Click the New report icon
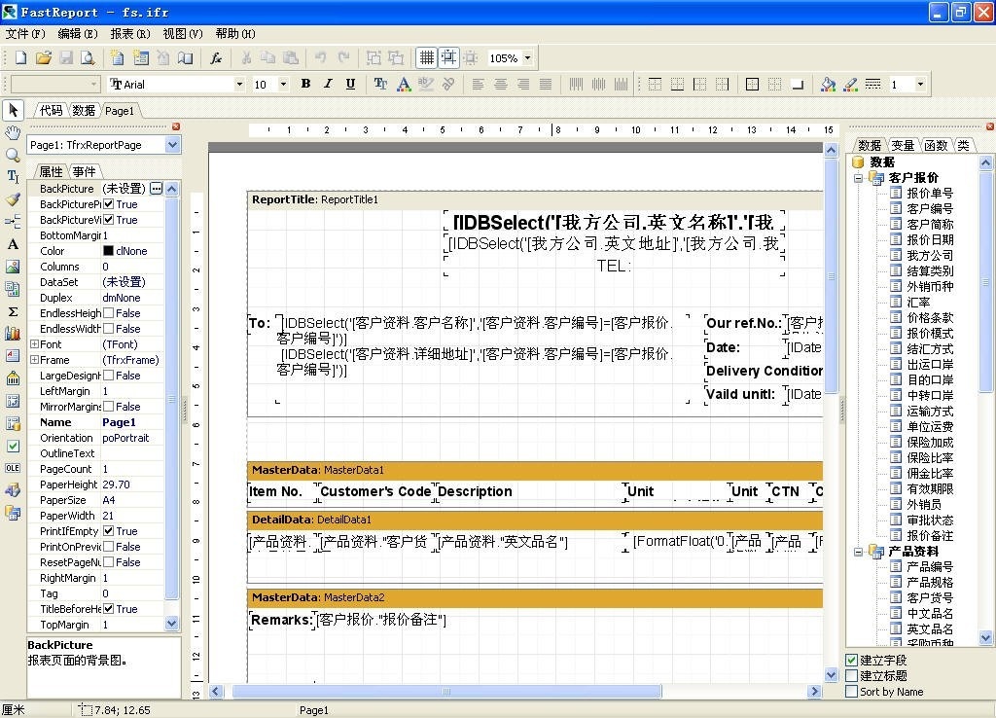 tap(21, 57)
